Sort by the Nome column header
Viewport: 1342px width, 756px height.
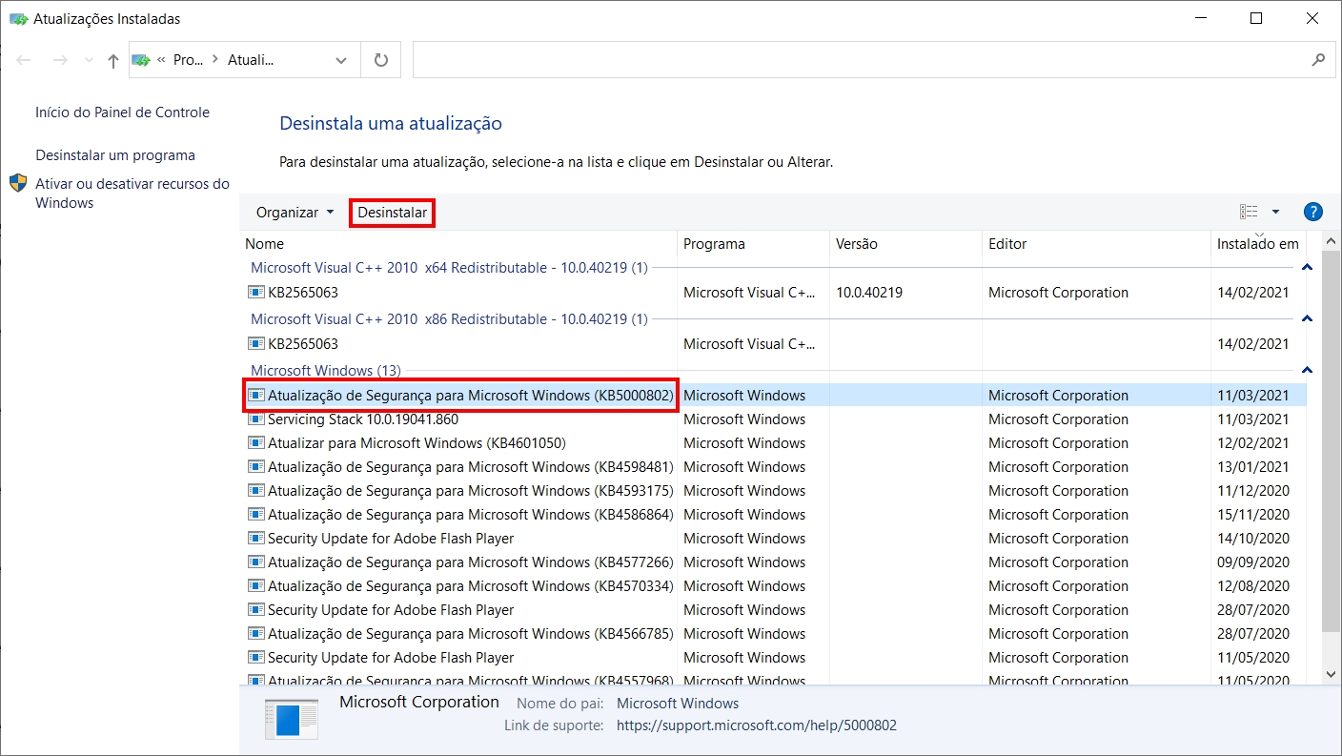tap(457, 244)
